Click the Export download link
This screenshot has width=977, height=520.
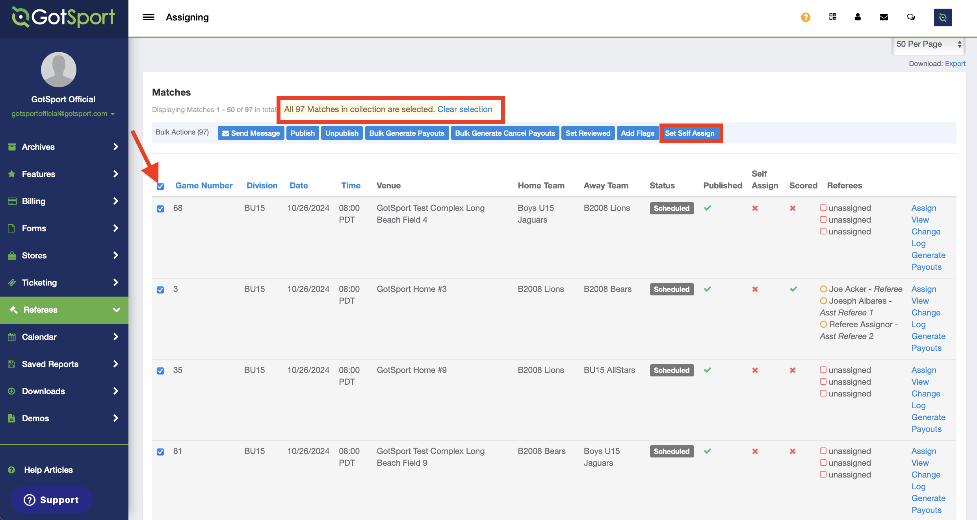point(955,64)
